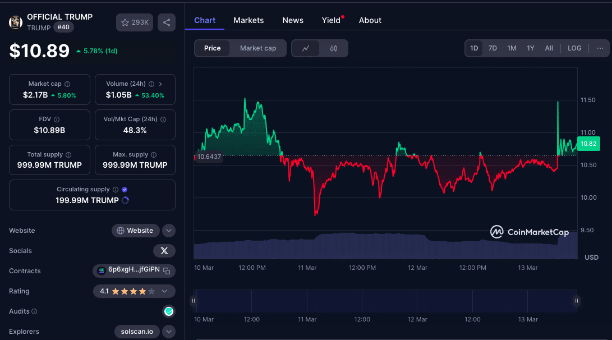
Task: Switch to the Chart tab
Action: click(205, 20)
